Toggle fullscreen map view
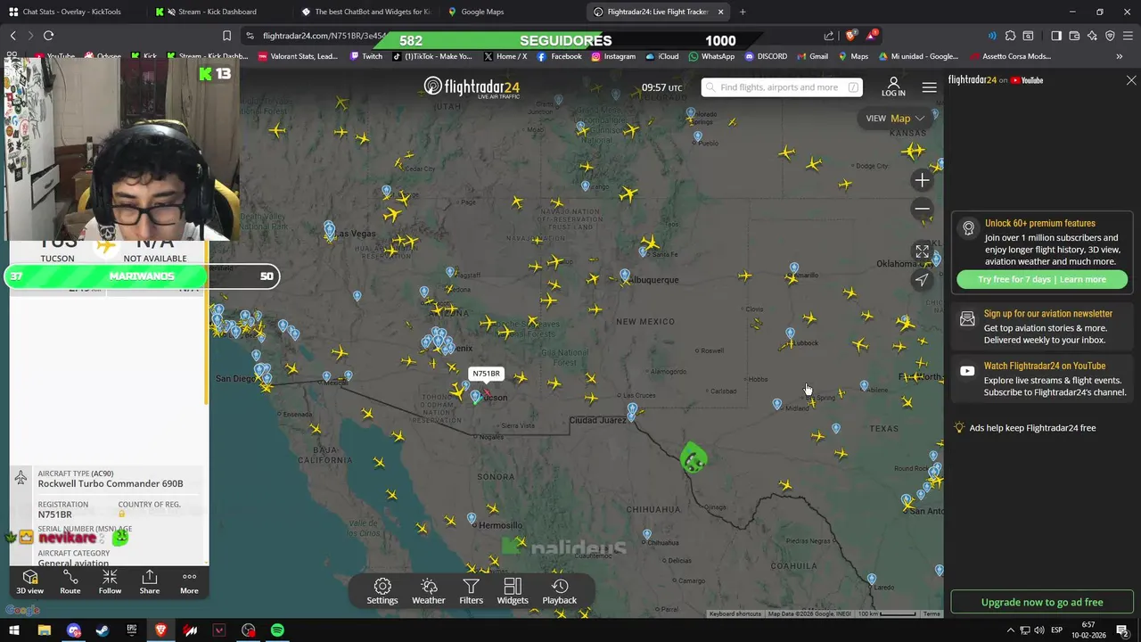The image size is (1141, 642). pyautogui.click(x=923, y=252)
